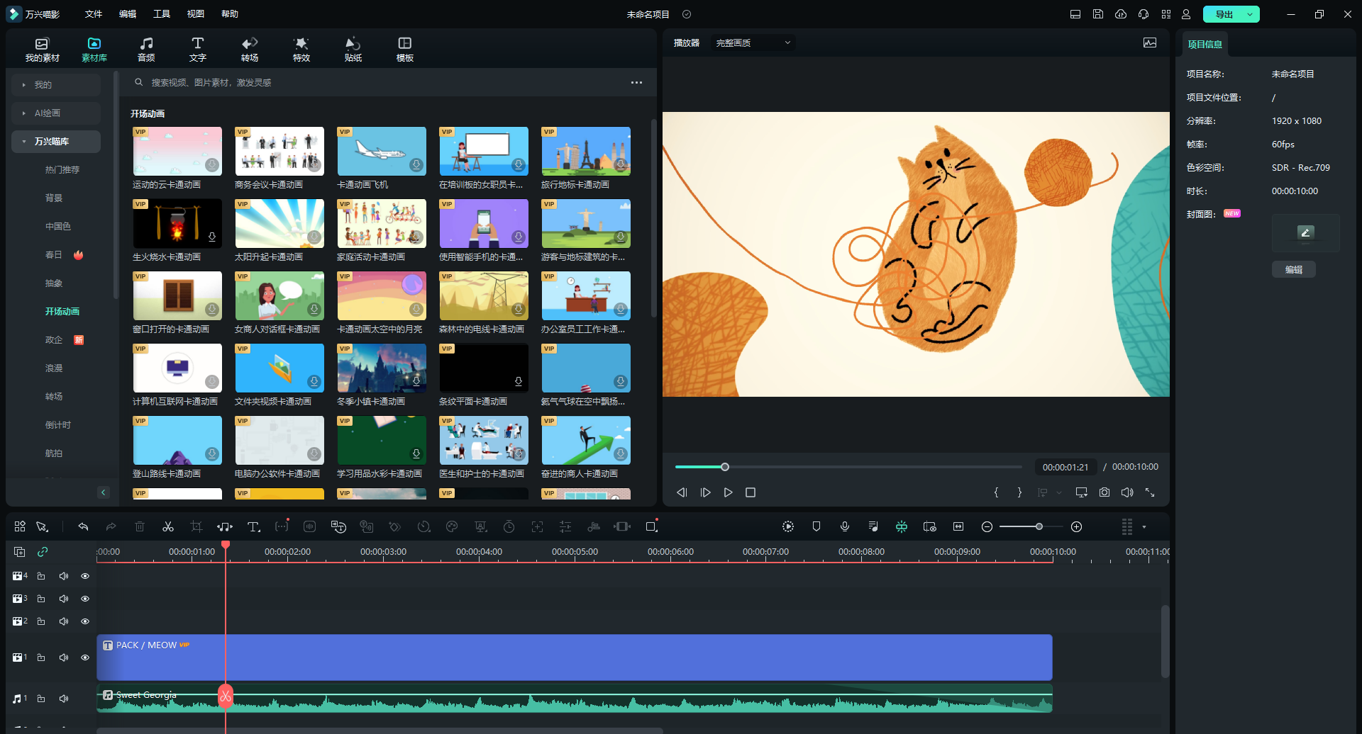Hide video track 1 with eye icon

click(85, 657)
